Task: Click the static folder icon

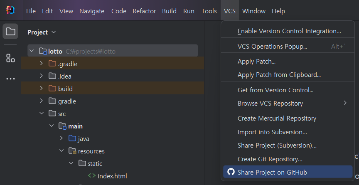Action: click(82, 163)
